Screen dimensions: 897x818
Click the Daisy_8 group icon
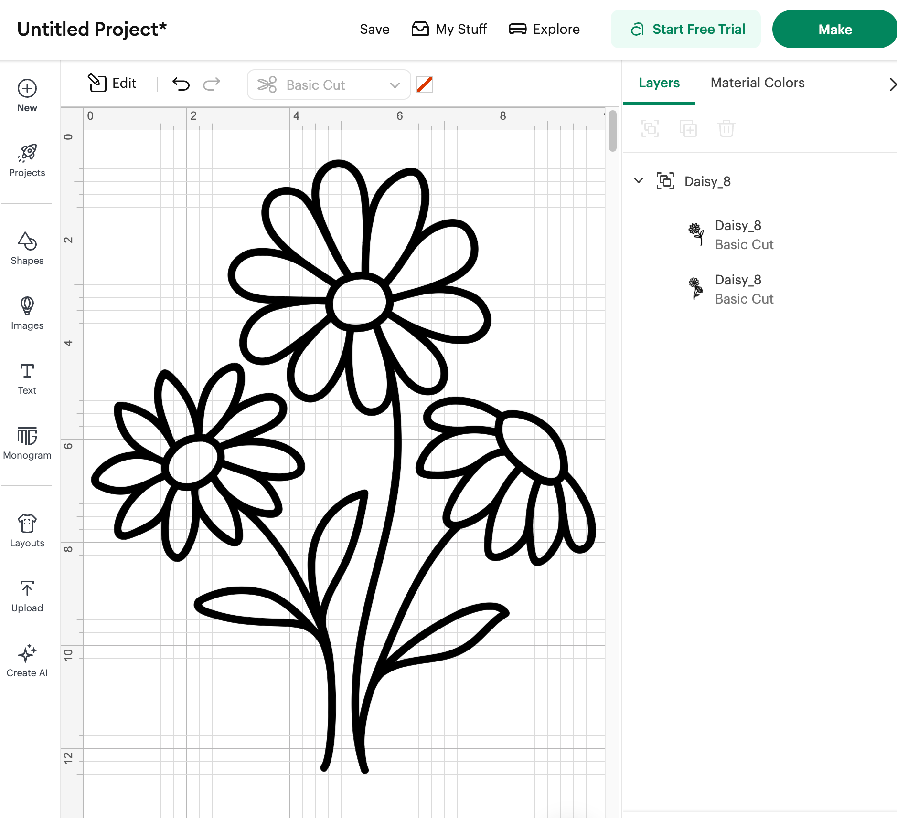pos(665,181)
